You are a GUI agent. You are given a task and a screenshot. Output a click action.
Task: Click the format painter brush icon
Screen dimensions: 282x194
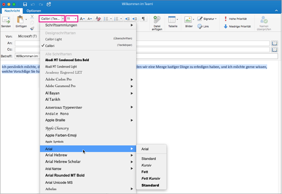click(x=32, y=28)
